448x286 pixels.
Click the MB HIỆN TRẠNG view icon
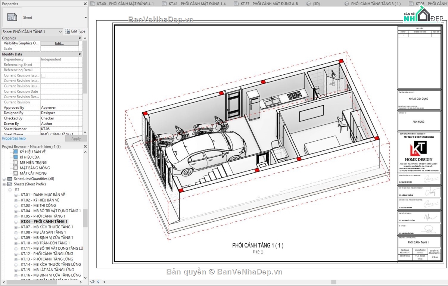[x=16, y=162]
